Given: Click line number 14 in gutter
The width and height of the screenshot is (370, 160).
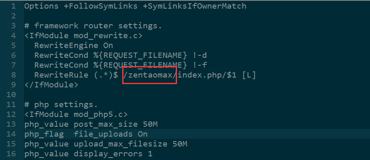Looking at the screenshot, I should click(11, 134).
